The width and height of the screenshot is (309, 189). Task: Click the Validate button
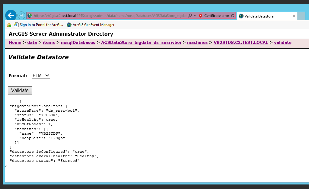pos(20,91)
